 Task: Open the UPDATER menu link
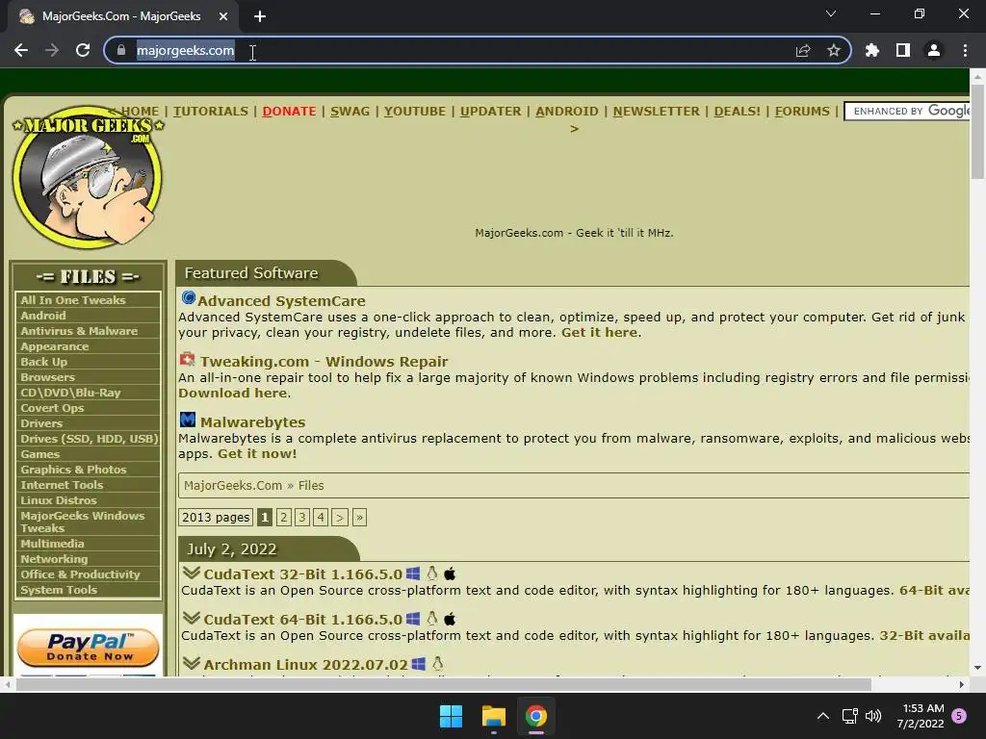point(490,112)
